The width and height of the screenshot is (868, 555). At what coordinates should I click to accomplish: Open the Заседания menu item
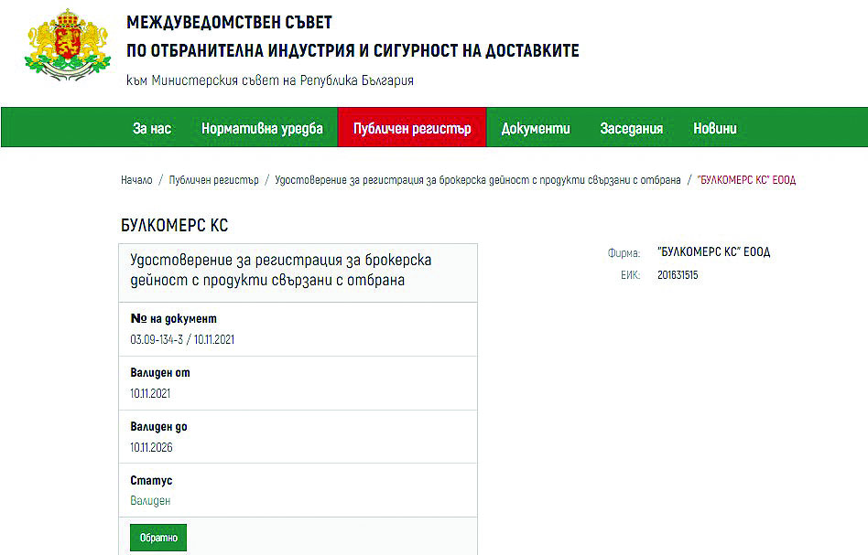(632, 128)
